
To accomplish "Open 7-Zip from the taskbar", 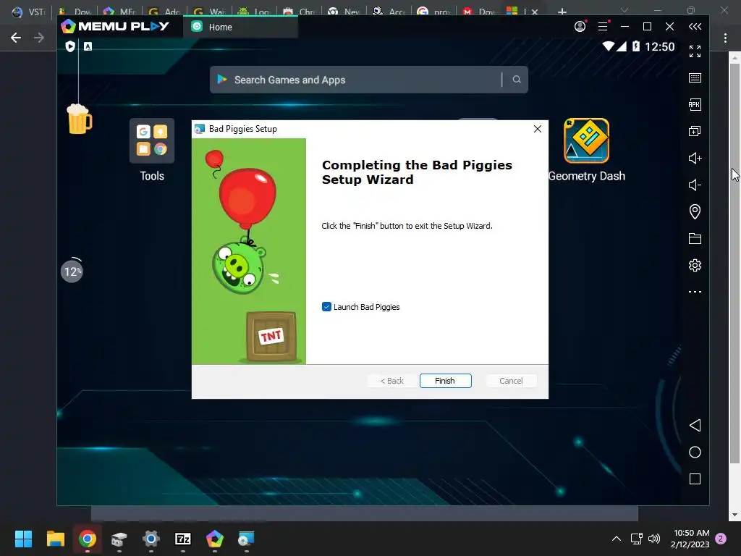I will coord(183,539).
